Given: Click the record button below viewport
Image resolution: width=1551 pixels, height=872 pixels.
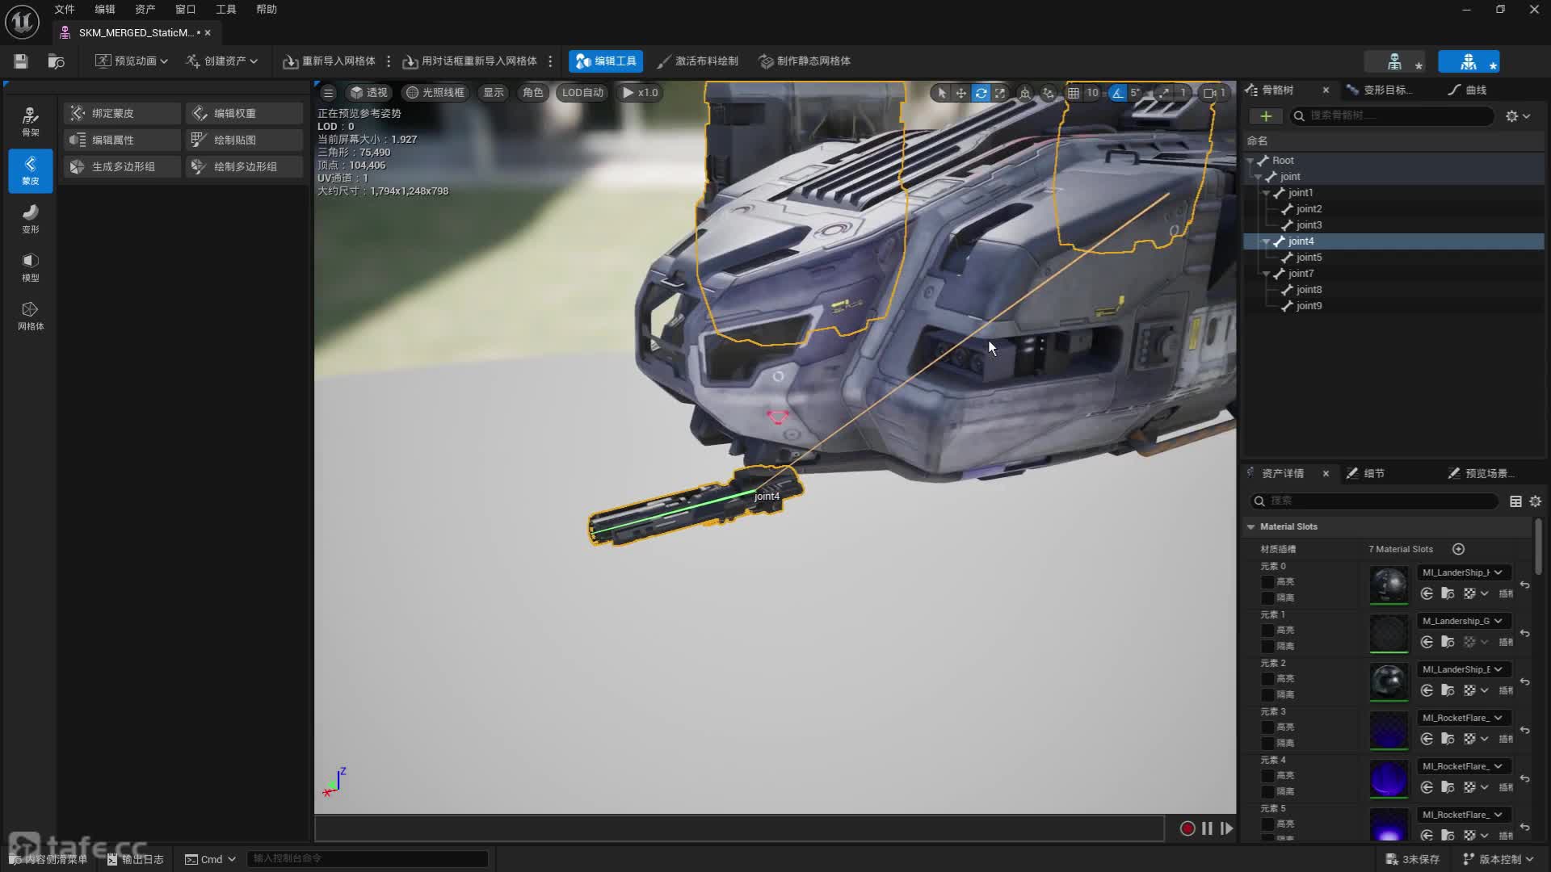Looking at the screenshot, I should (1187, 828).
